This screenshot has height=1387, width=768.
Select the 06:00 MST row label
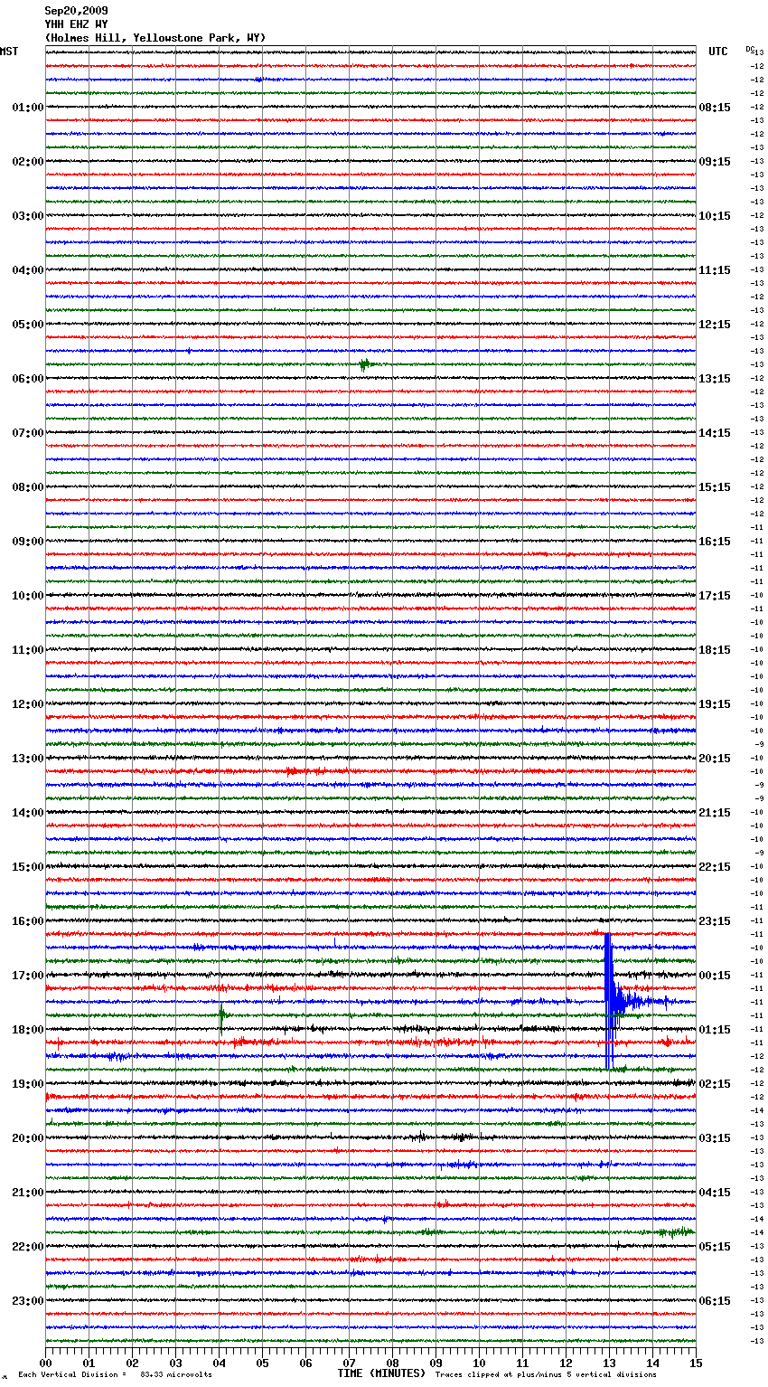tap(27, 379)
